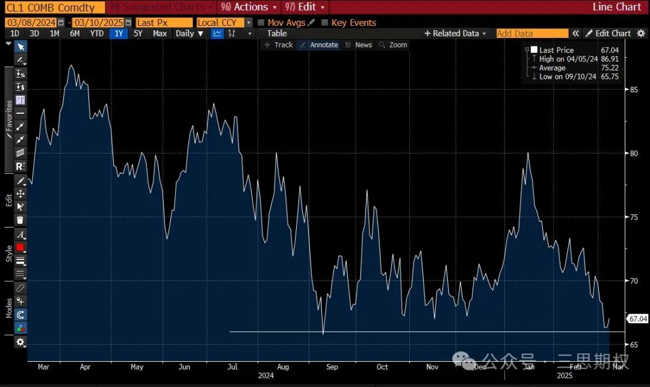The height and width of the screenshot is (387, 650).
Task: Expand the Related Data dropdown
Action: click(455, 34)
